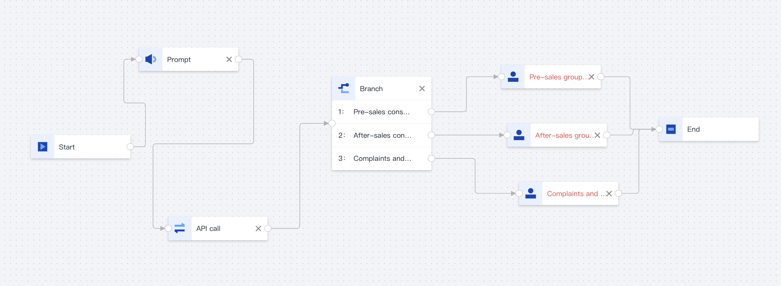Select branch option 1 Pre-sales cons
The image size is (781, 286).
click(x=382, y=112)
